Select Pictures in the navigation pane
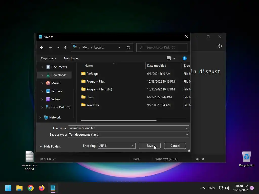The image size is (259, 194). (56, 91)
